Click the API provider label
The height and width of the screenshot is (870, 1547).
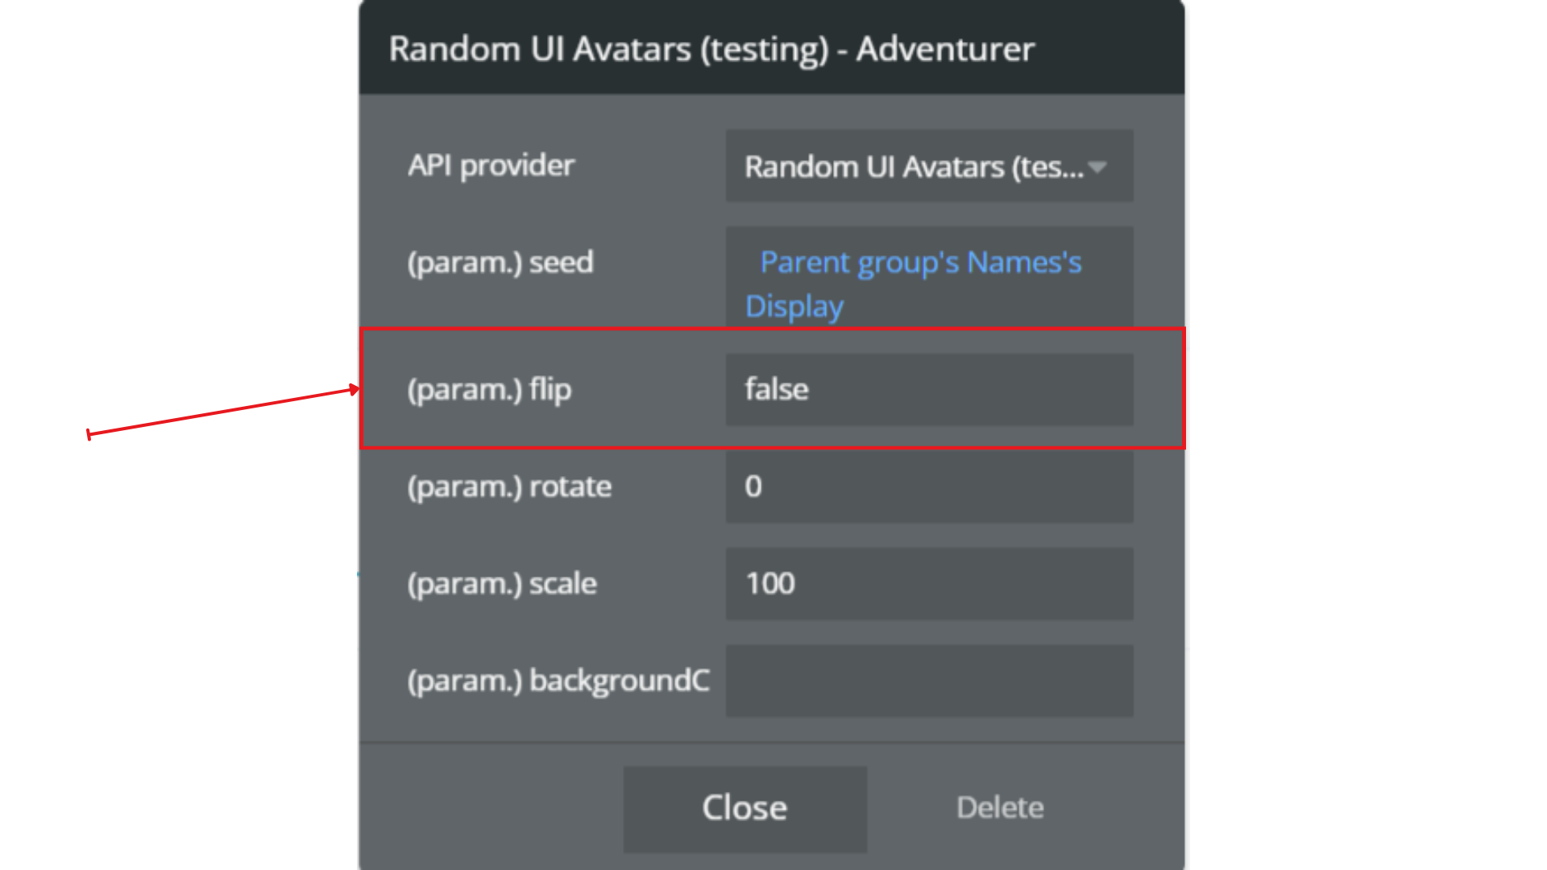pyautogui.click(x=491, y=166)
